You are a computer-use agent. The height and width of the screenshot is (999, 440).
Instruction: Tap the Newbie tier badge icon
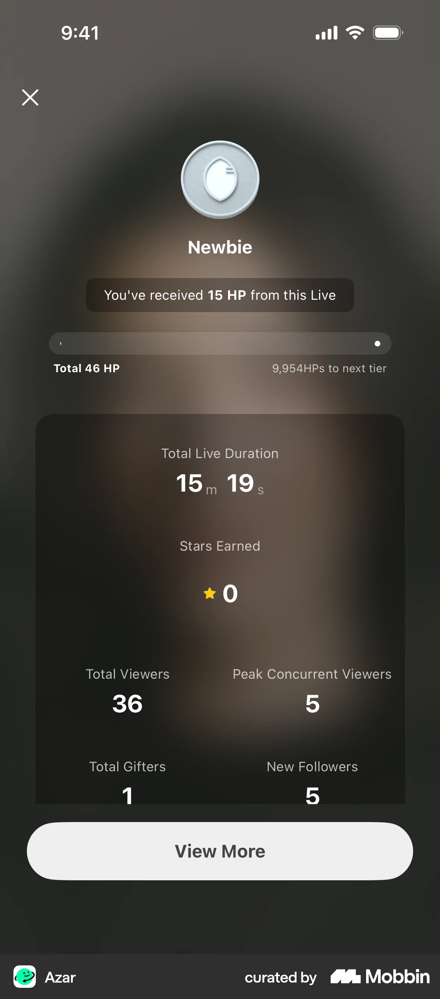click(220, 179)
